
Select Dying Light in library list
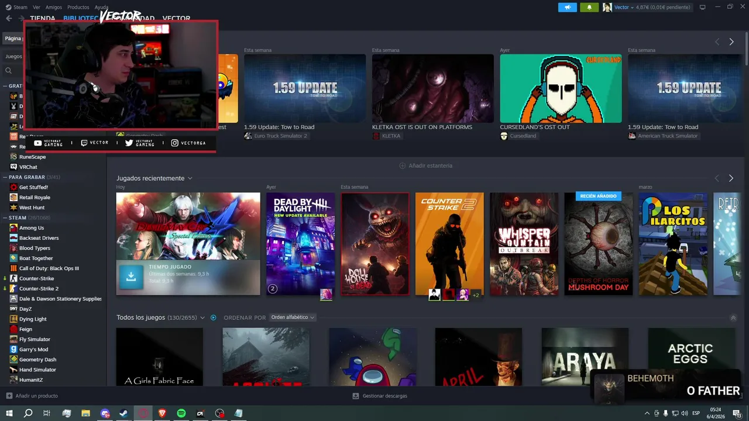click(33, 319)
